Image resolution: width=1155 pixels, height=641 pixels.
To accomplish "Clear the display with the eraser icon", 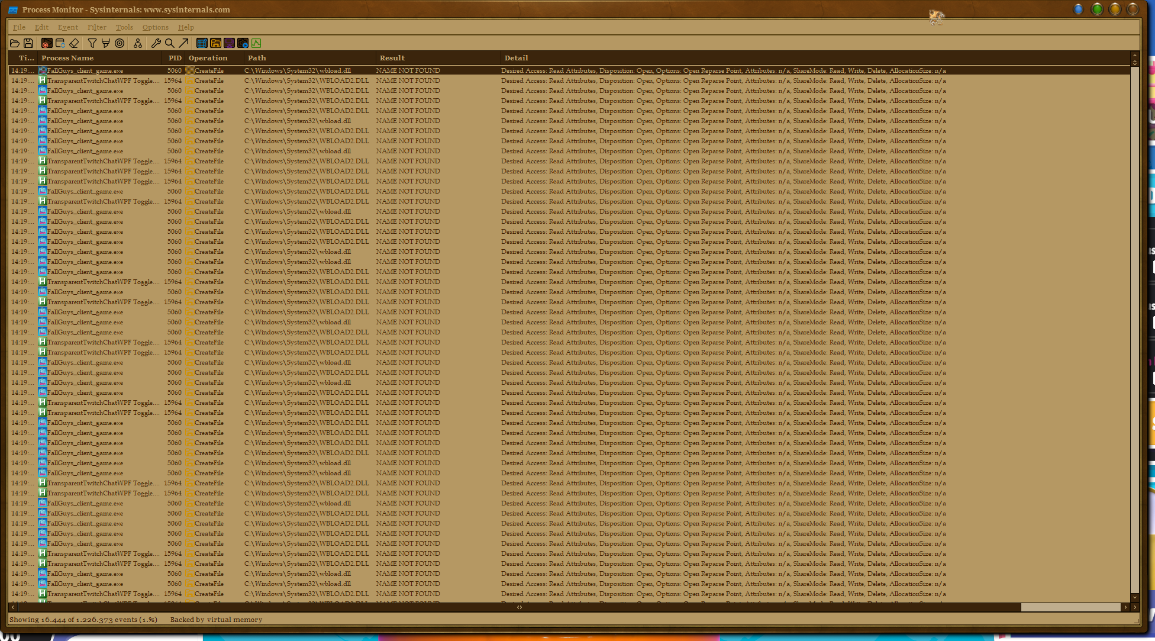I will click(x=74, y=43).
